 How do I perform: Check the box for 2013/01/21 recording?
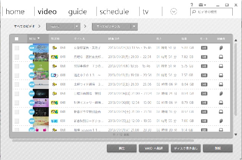coord(17,57)
